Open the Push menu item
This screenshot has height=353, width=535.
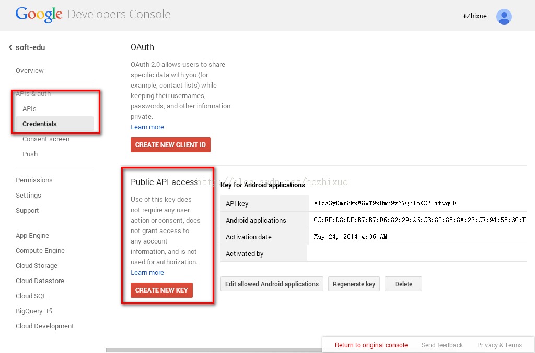[30, 154]
